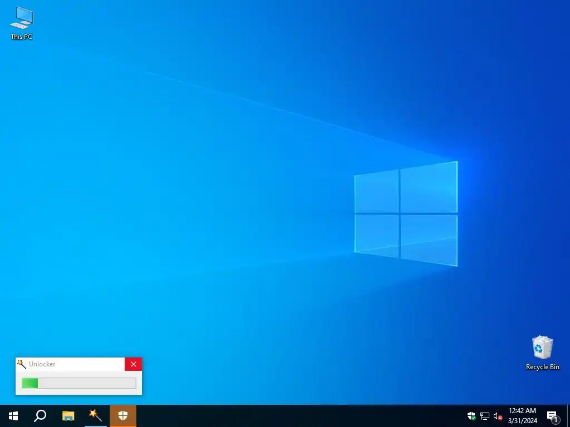Image resolution: width=570 pixels, height=427 pixels.
Task: Click the Unlocker green progress bar
Action: (x=79, y=383)
